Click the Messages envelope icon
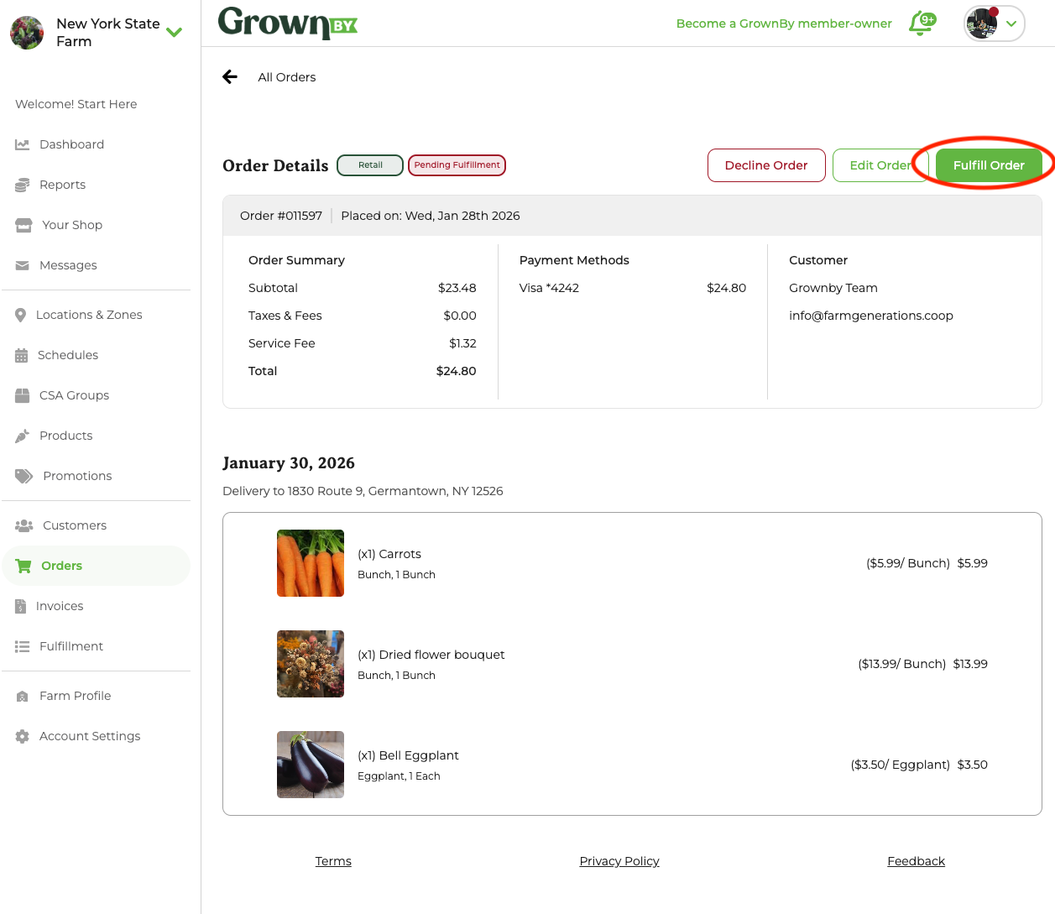1055x914 pixels. click(x=23, y=265)
